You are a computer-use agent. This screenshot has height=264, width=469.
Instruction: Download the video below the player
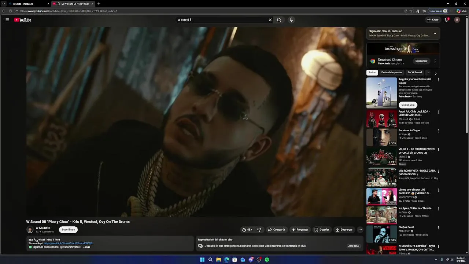tap(344, 230)
